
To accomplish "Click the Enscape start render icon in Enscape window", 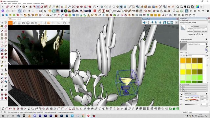I will coord(10,23).
